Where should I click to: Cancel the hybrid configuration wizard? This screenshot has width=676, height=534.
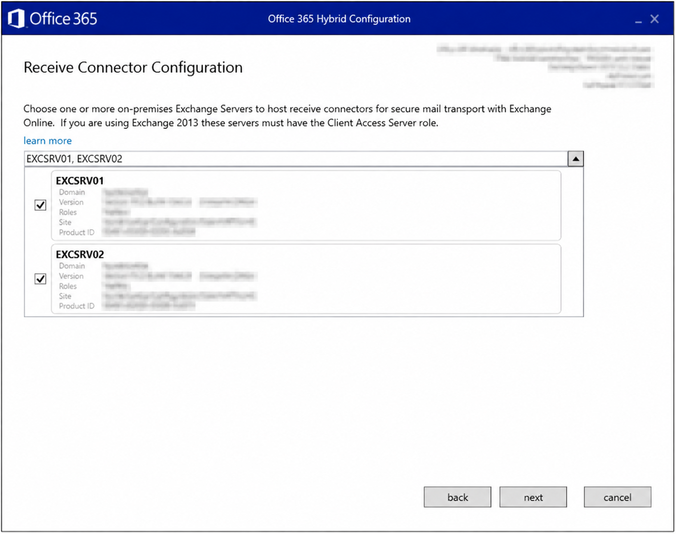(617, 497)
